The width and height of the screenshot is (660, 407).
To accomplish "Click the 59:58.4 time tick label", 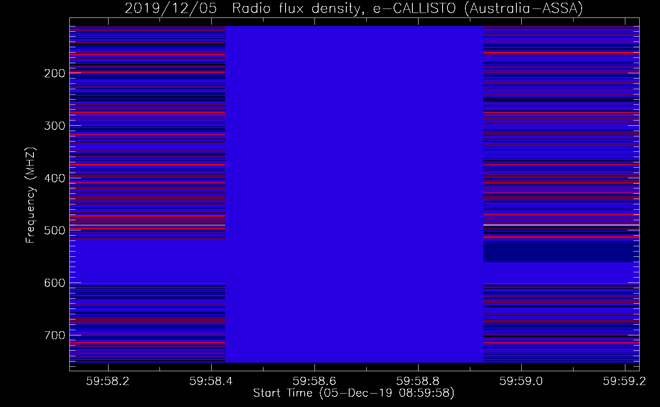I will coord(211,381).
